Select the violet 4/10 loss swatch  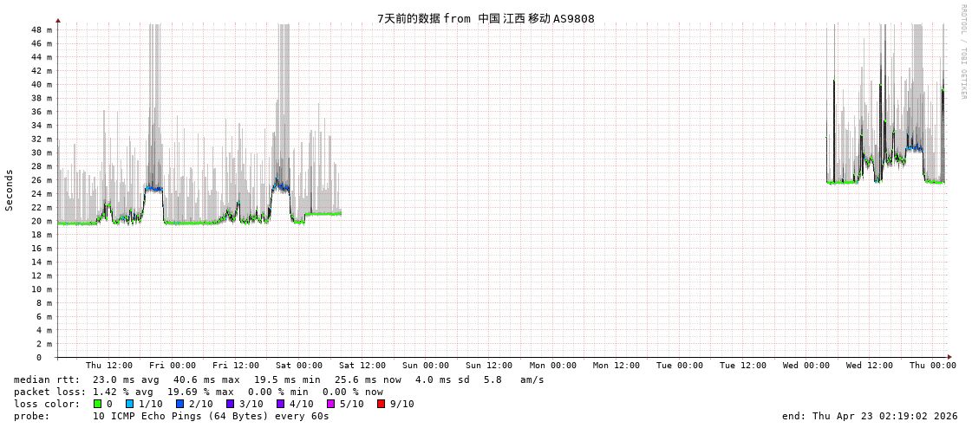280,404
